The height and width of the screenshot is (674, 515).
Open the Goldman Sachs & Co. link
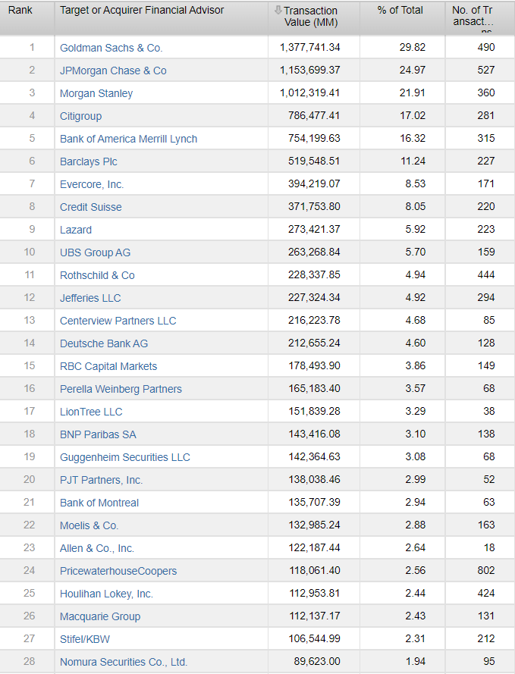pos(111,48)
